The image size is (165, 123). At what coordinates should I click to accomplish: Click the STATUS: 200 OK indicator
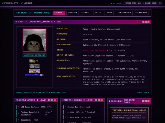pos(143,92)
